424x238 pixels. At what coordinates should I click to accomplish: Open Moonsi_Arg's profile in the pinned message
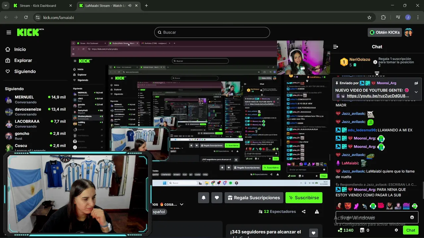click(x=386, y=83)
